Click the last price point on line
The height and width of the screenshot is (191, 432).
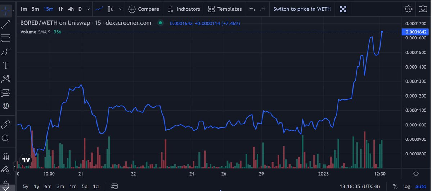click(382, 32)
